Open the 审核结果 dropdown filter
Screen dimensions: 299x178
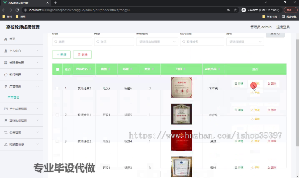[x=157, y=42]
